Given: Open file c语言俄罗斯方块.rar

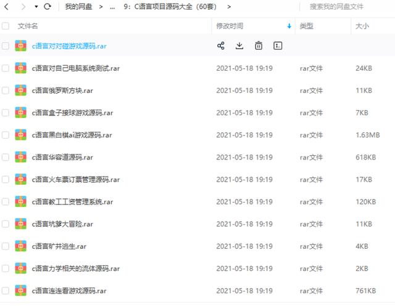Looking at the screenshot, I should 62,91.
